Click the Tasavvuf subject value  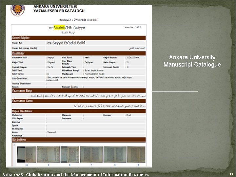pos(51,132)
